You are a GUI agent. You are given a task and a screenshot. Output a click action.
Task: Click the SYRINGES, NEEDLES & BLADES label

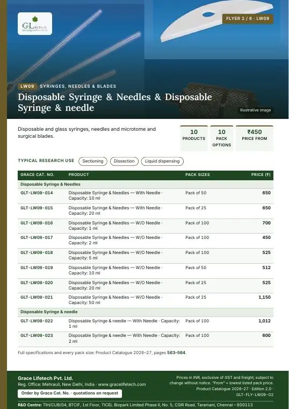[x=78, y=86]
